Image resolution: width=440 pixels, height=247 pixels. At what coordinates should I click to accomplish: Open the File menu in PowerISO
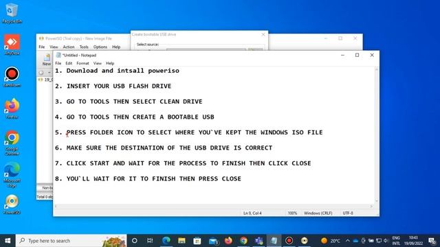[42, 47]
